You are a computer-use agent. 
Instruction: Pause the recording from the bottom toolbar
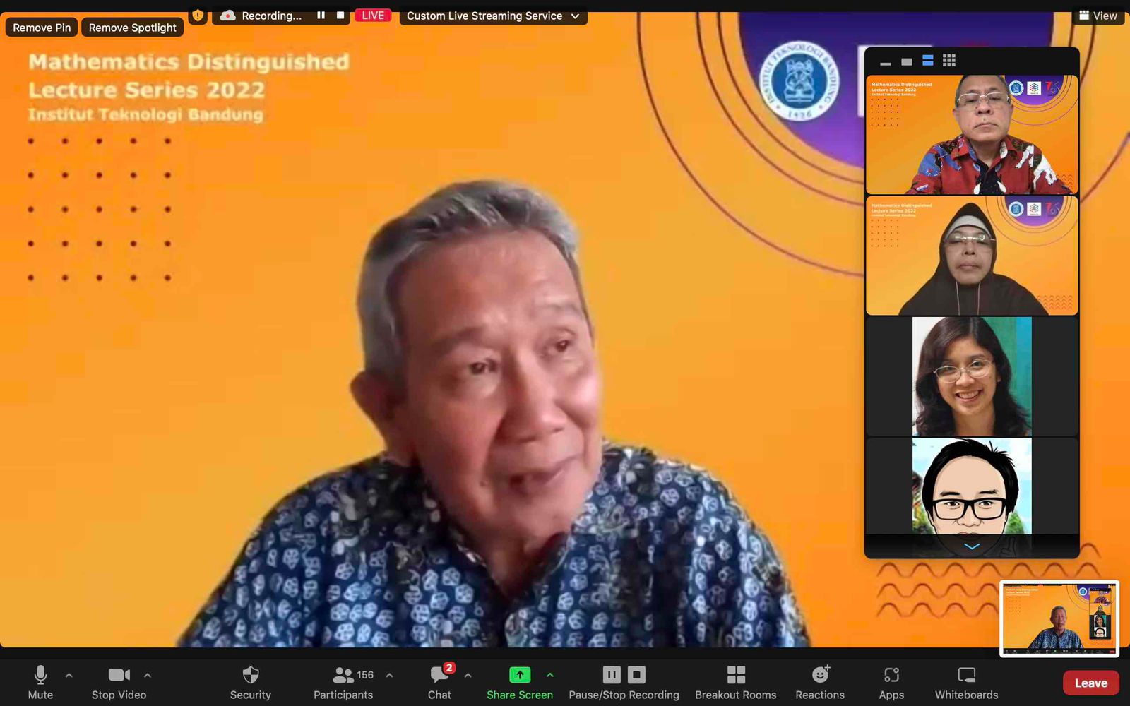612,674
